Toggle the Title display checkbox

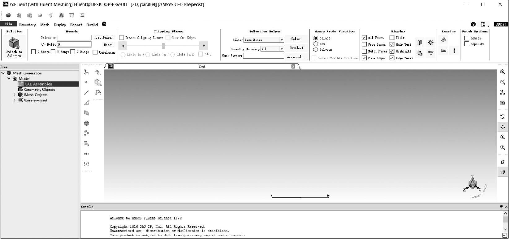(x=392, y=38)
